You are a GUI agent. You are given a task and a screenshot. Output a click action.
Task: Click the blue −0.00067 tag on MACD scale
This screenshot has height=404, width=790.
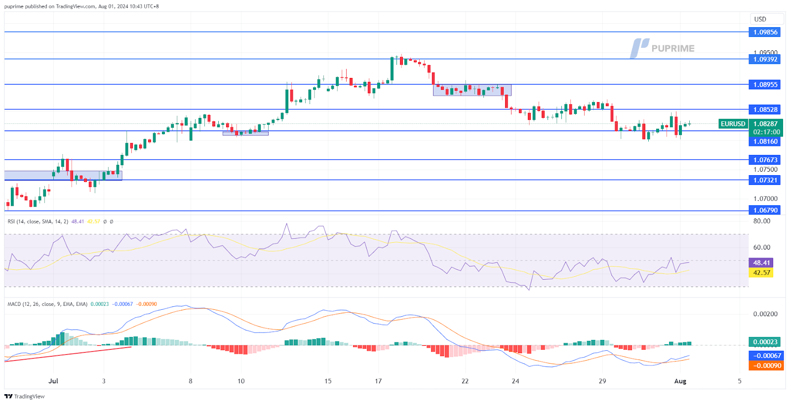[x=767, y=356]
